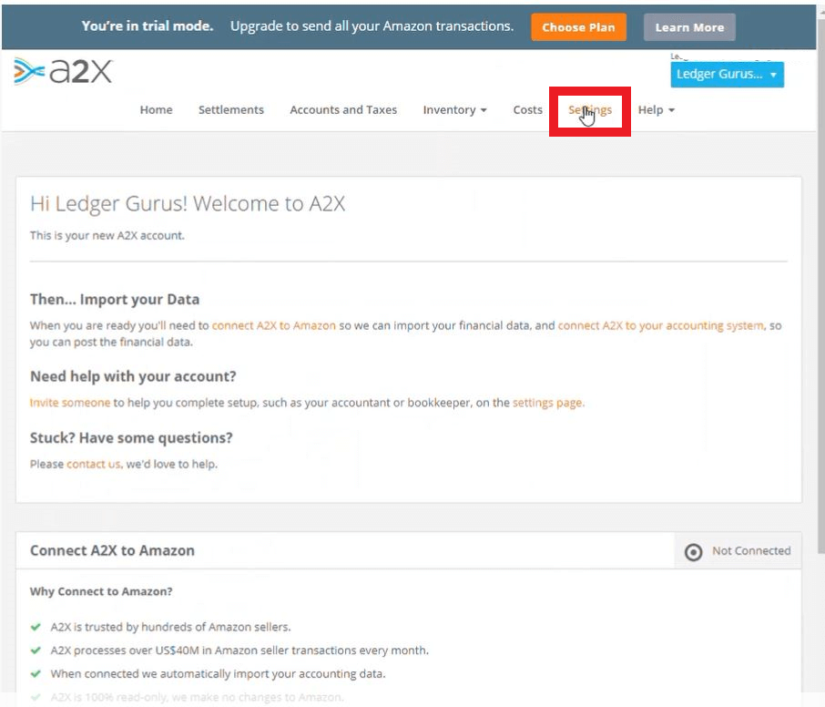Click 'Why Connect to Amazon?' text
Viewport: 825px width, 707px height.
101,591
